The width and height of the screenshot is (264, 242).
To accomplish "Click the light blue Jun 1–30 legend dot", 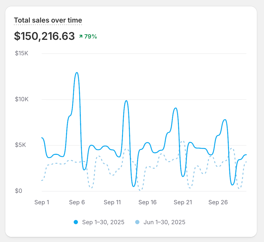I will click(x=137, y=222).
